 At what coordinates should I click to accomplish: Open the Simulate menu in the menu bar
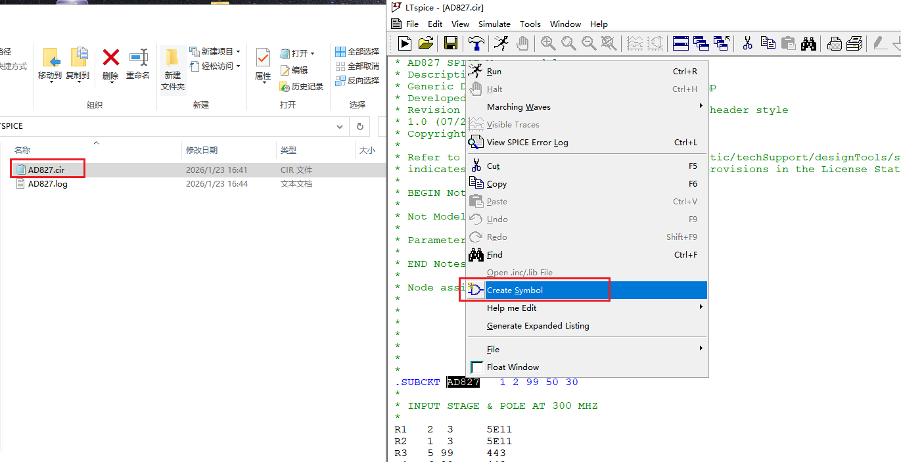pyautogui.click(x=494, y=24)
